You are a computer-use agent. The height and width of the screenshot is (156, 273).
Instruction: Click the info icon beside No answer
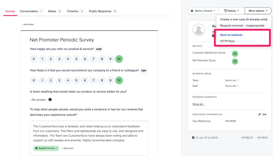tap(50, 100)
